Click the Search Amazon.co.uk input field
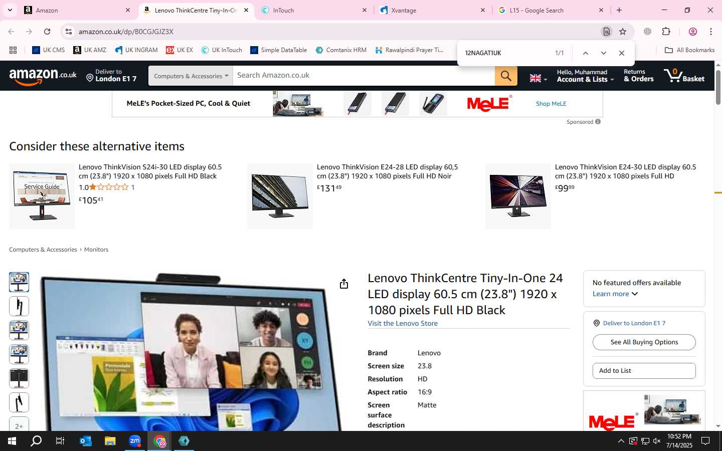 pyautogui.click(x=364, y=76)
